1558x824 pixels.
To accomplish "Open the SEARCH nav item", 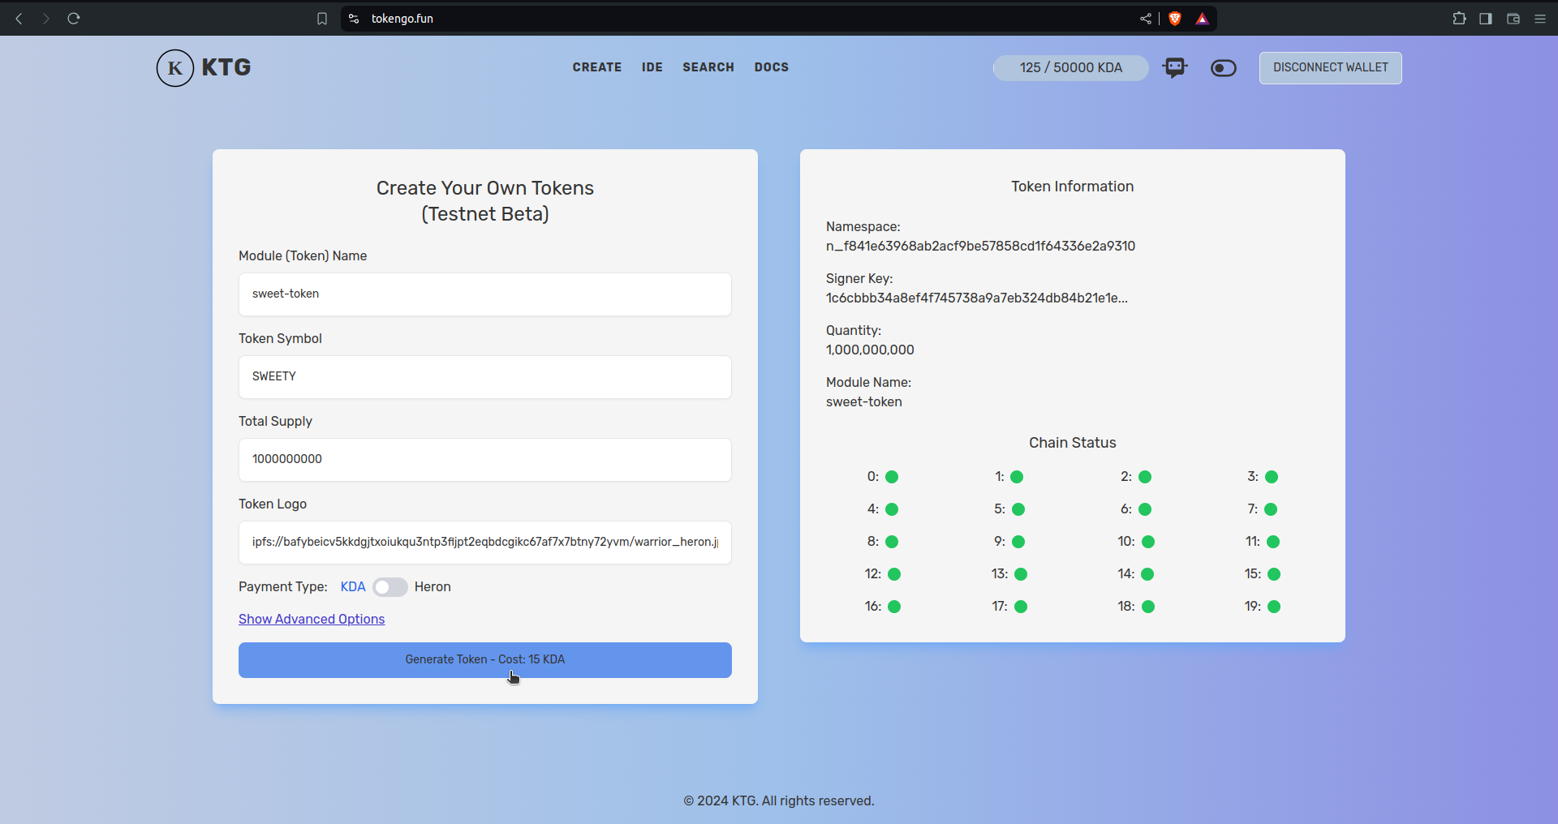I will point(708,67).
